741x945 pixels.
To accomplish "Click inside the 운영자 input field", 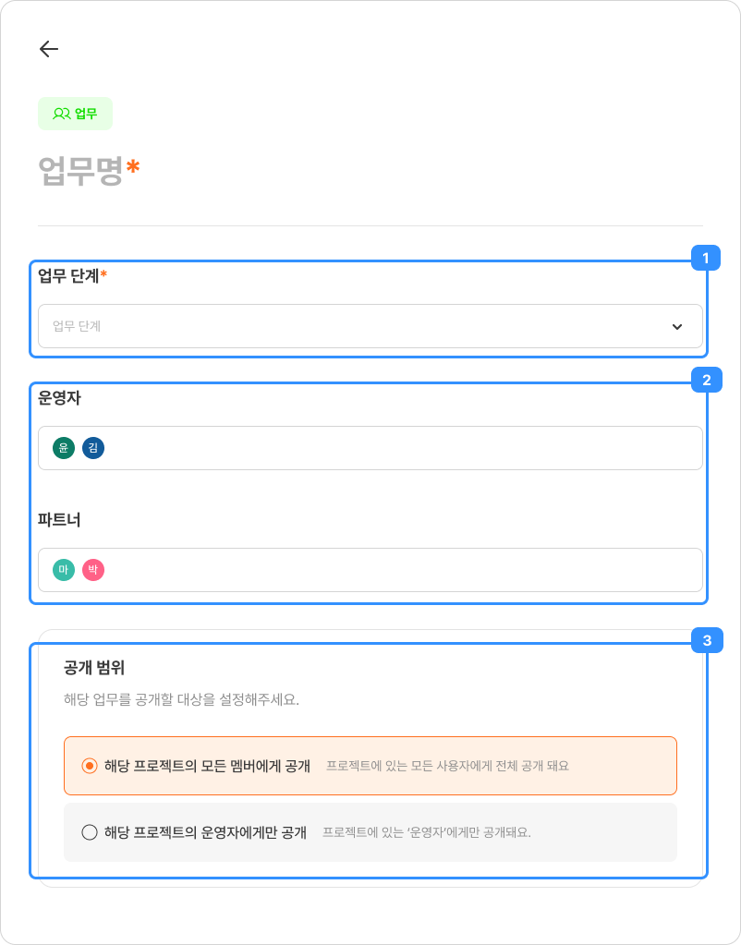I will click(397, 448).
